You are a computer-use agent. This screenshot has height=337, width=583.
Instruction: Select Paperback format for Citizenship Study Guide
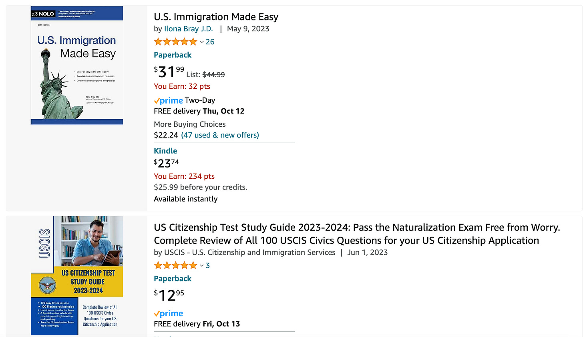point(173,279)
